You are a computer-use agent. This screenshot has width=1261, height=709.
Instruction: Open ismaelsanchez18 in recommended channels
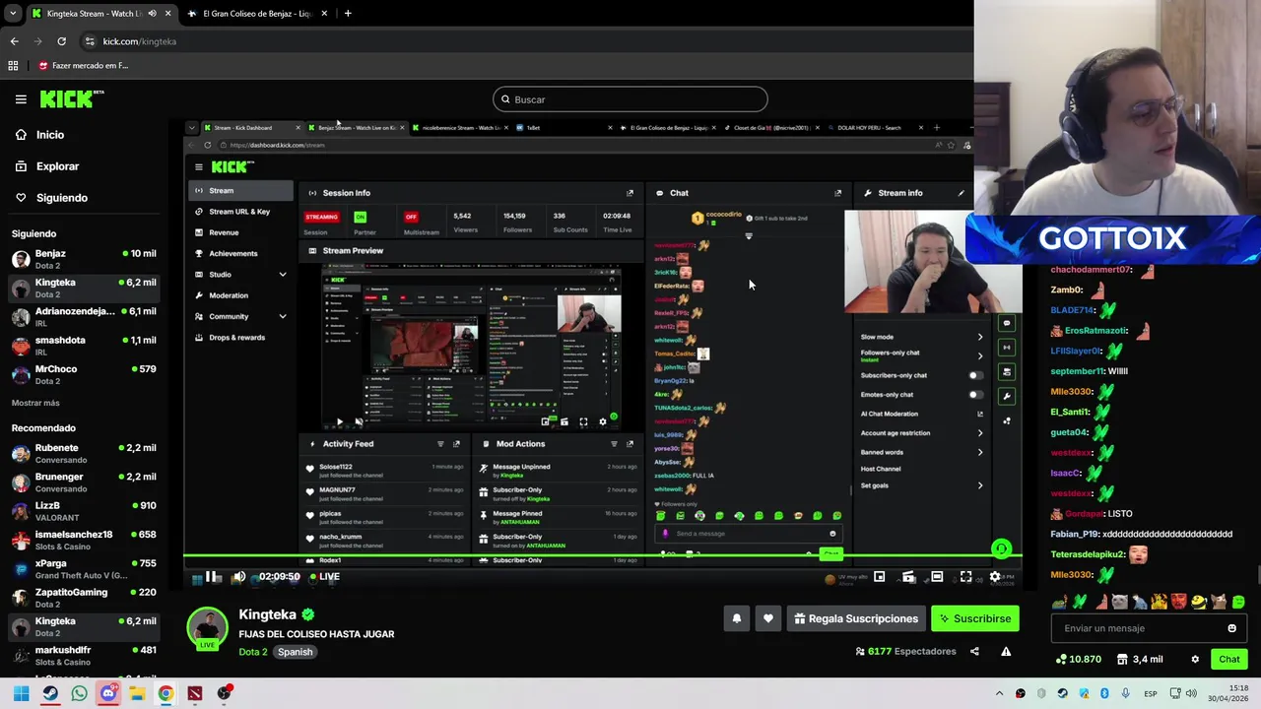(x=84, y=540)
